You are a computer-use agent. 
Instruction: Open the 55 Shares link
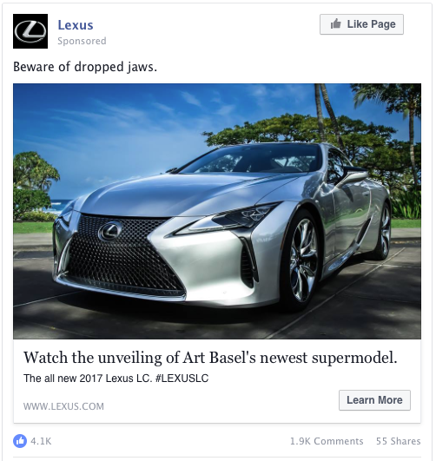pyautogui.click(x=399, y=441)
